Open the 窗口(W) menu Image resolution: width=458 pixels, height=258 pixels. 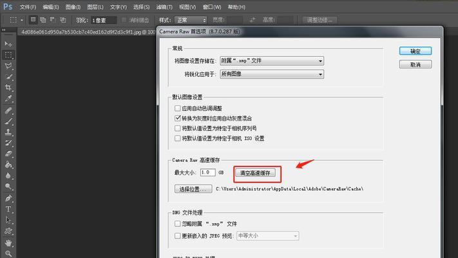click(x=212, y=7)
